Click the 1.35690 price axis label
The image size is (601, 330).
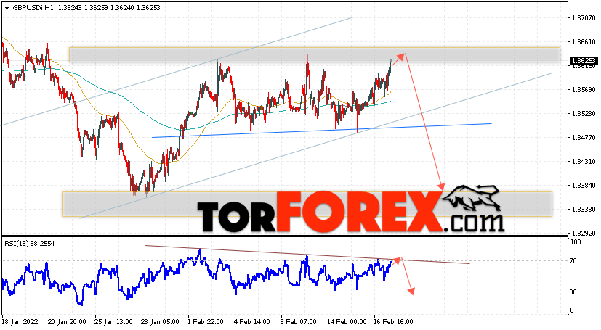pos(584,89)
